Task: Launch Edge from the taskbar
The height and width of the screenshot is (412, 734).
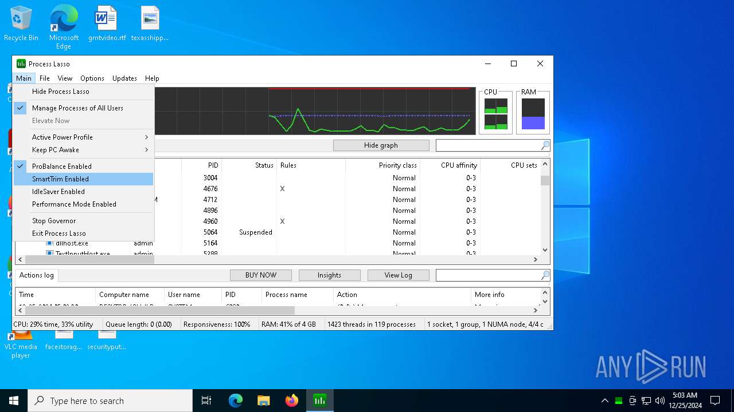Action: [x=236, y=401]
